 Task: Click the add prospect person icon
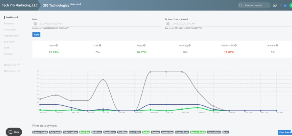tap(275, 5)
